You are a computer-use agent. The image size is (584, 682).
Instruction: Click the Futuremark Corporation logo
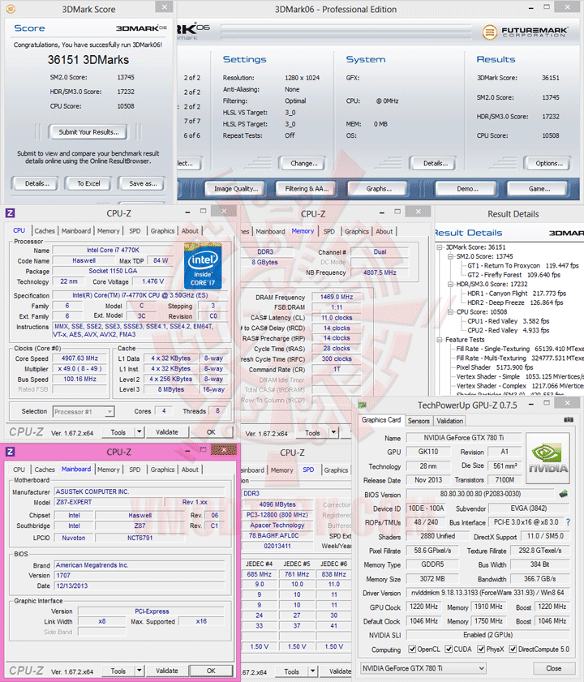pos(526,32)
